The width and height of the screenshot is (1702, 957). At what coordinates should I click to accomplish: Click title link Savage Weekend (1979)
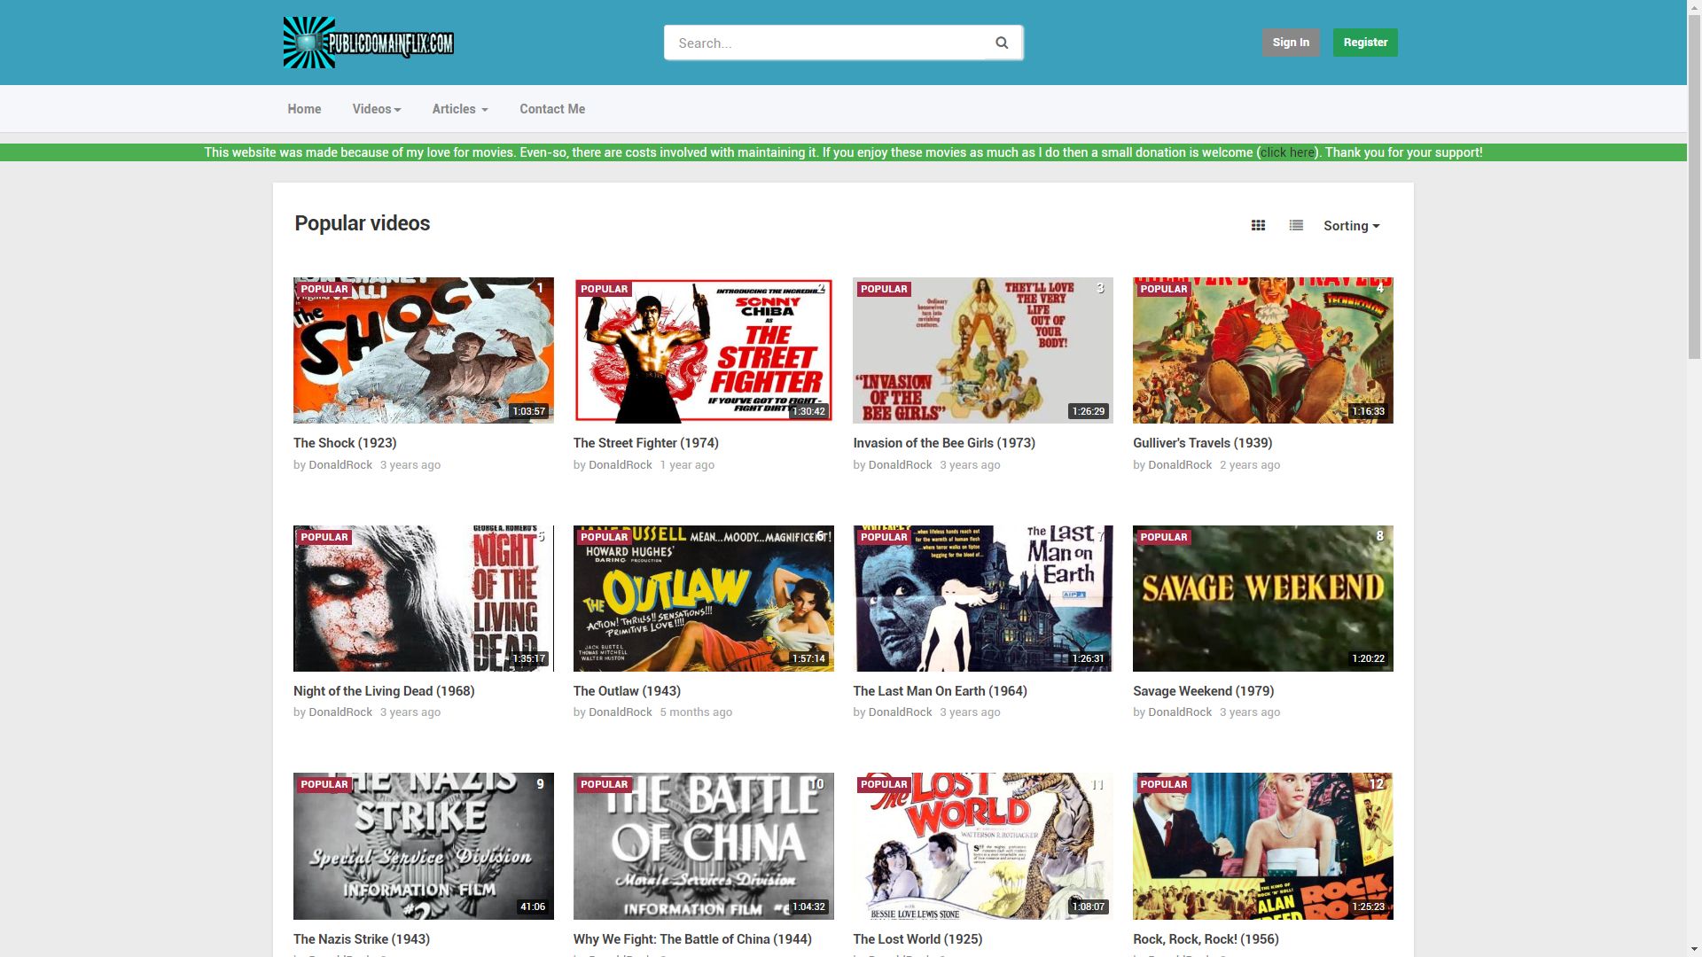click(1204, 691)
